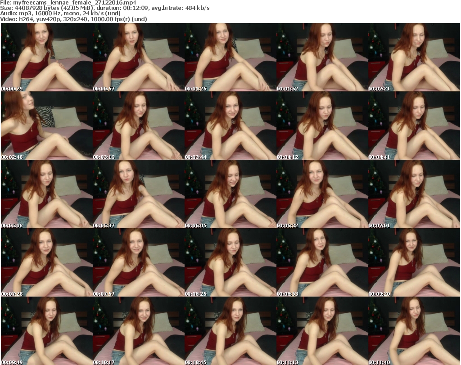This screenshot has height=365, width=461.
Task: Select the thumbnail stamped 00:01:25
Action: (x=230, y=57)
